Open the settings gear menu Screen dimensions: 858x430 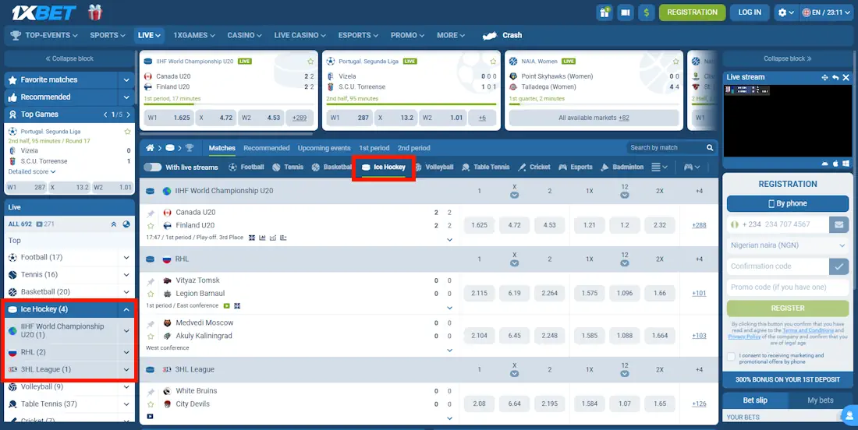(x=785, y=12)
